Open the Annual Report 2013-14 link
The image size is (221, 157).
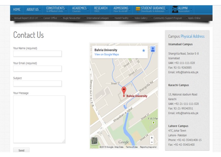(26, 18)
